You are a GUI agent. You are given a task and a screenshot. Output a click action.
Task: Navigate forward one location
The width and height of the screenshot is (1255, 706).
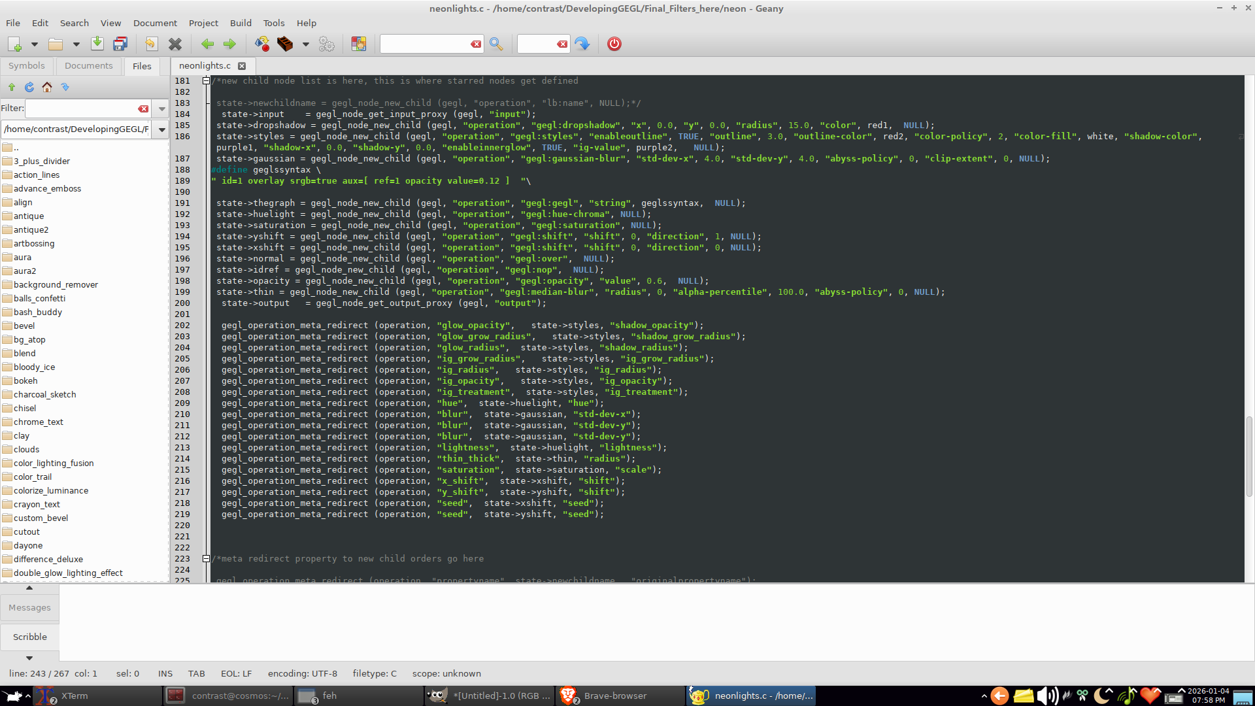pyautogui.click(x=229, y=44)
